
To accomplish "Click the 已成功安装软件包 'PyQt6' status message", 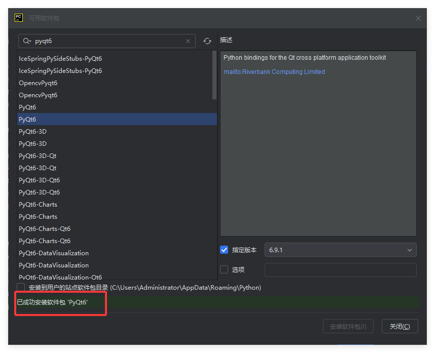I will point(52,302).
